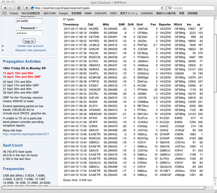Click the Log in button

point(29,41)
